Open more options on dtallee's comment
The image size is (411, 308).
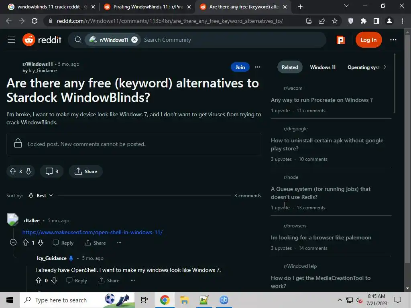[x=119, y=243]
